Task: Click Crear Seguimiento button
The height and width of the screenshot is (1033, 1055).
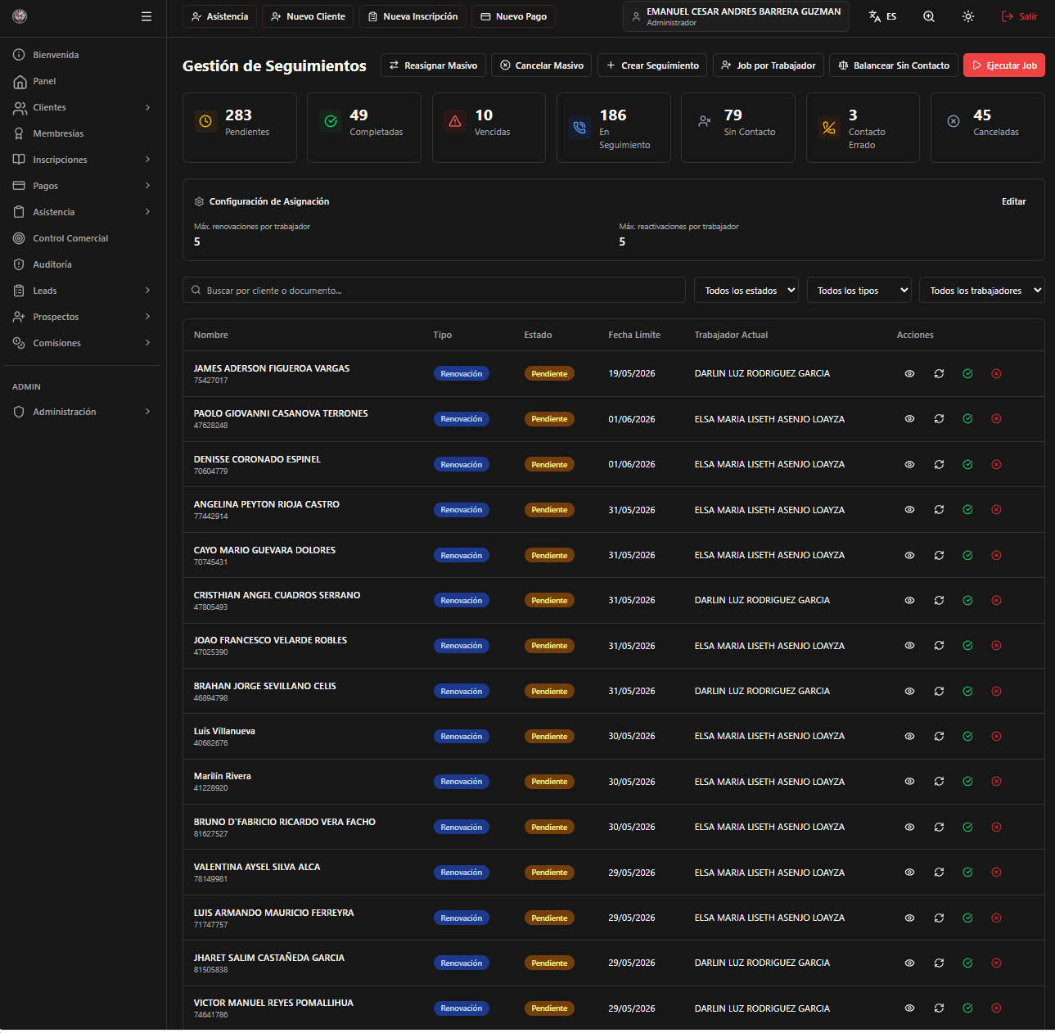Action: coord(652,65)
